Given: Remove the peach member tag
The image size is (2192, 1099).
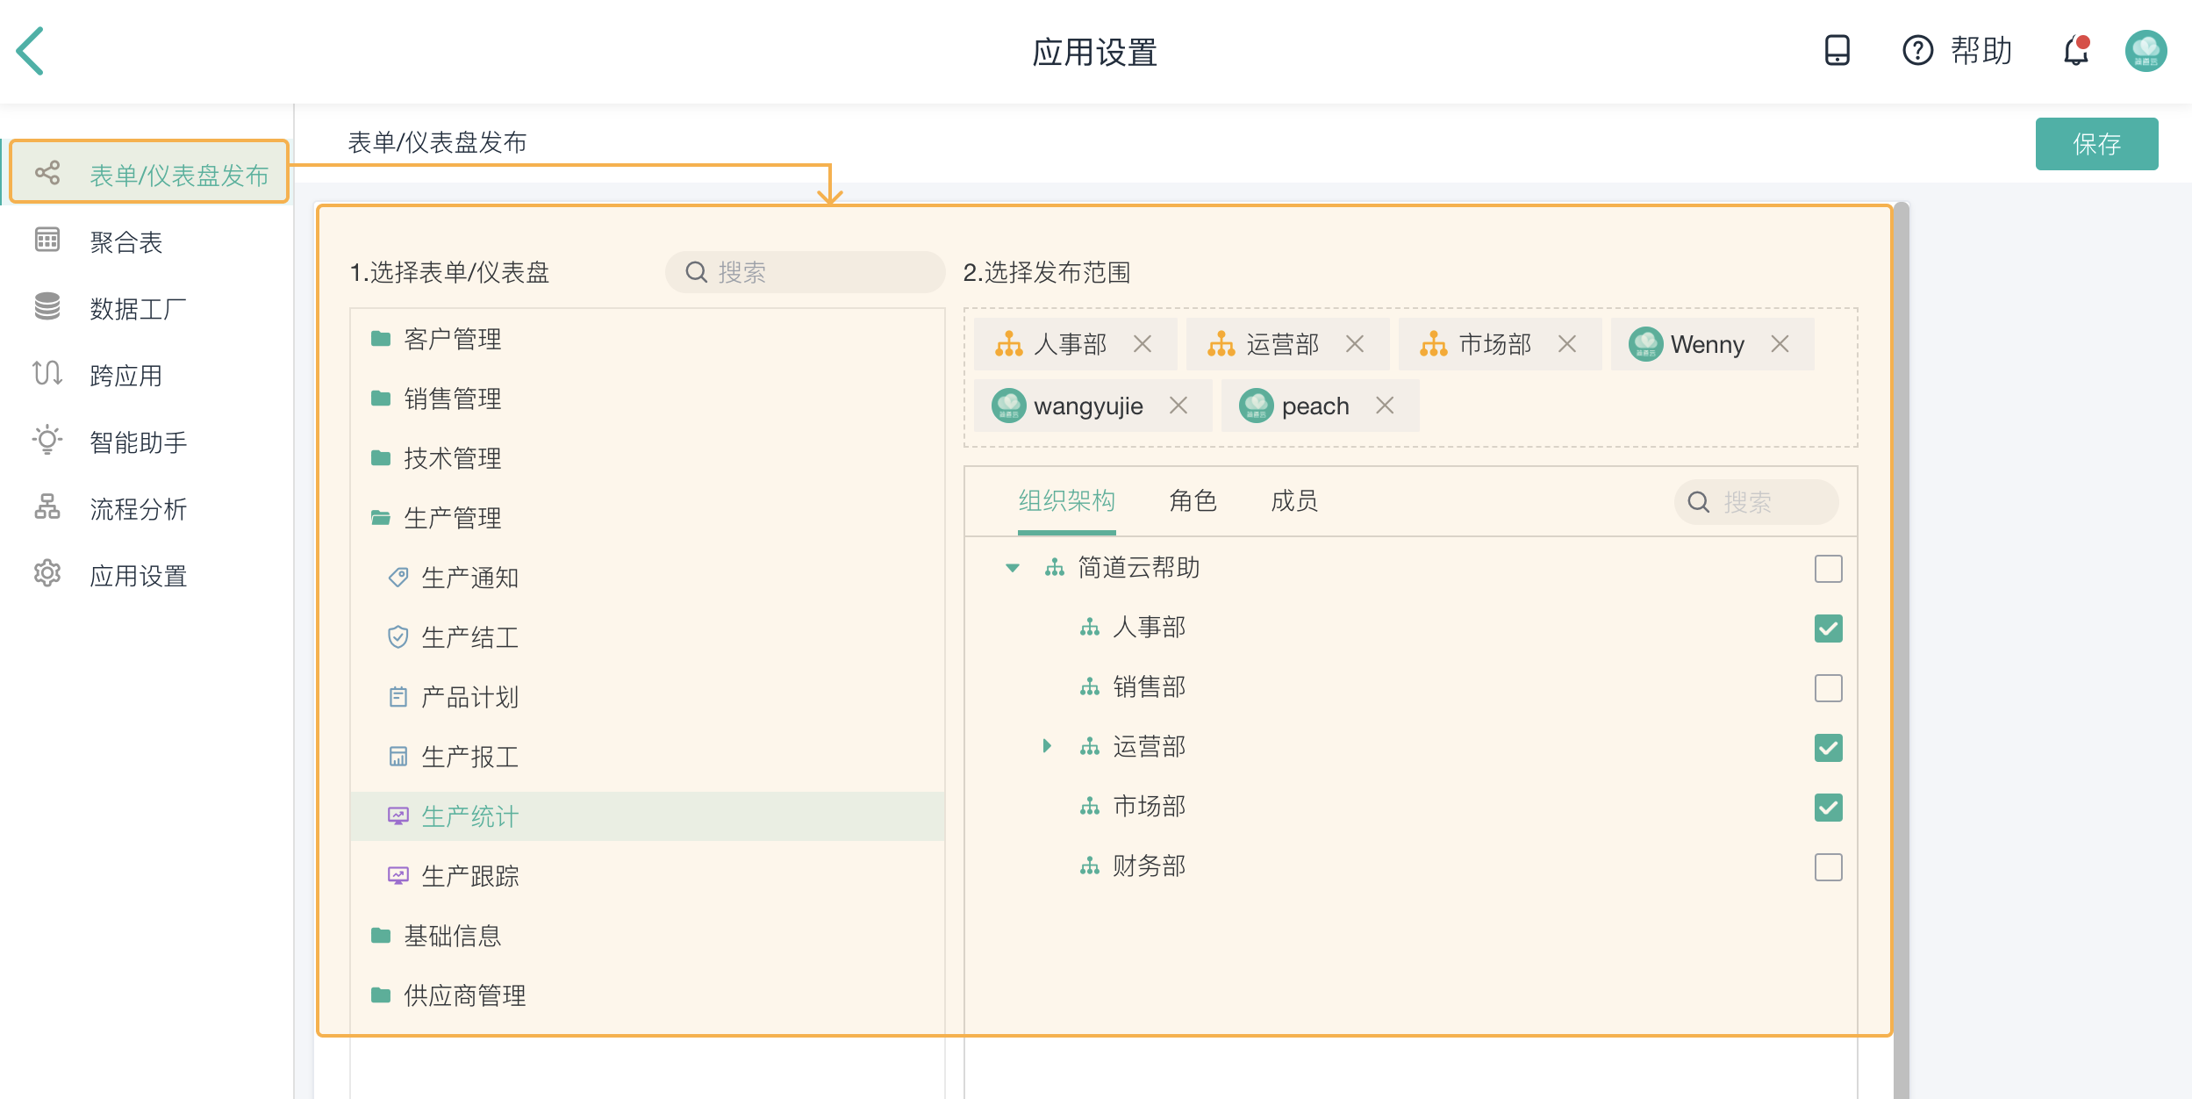Looking at the screenshot, I should [1385, 406].
